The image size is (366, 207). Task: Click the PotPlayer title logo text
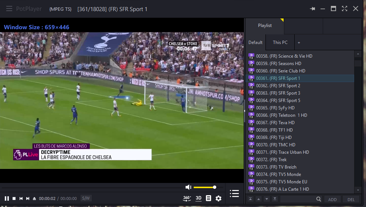[x=29, y=9]
